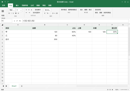Image resolution: width=130 pixels, height=91 pixels.
Task: Open the fx insert function icon
Action: point(20,21)
